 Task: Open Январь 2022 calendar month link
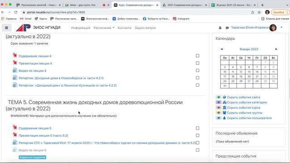point(249,49)
